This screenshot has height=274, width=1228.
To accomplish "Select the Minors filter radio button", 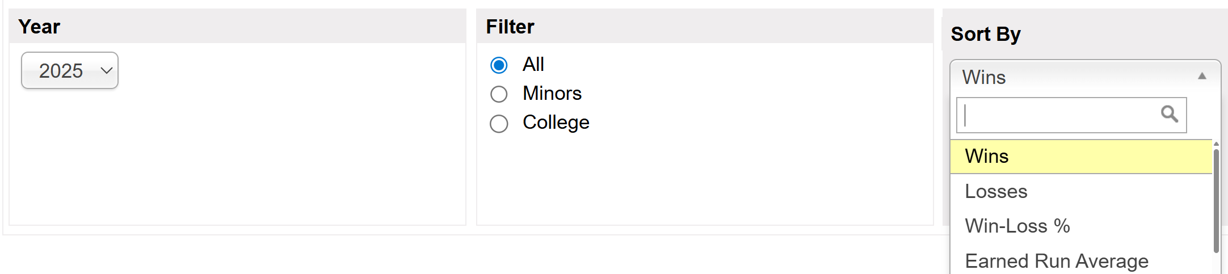I will click(499, 94).
